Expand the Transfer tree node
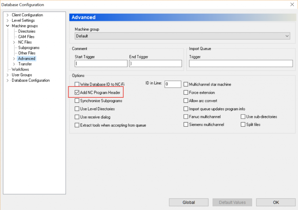This screenshot has height=210, width=298. 14,64
